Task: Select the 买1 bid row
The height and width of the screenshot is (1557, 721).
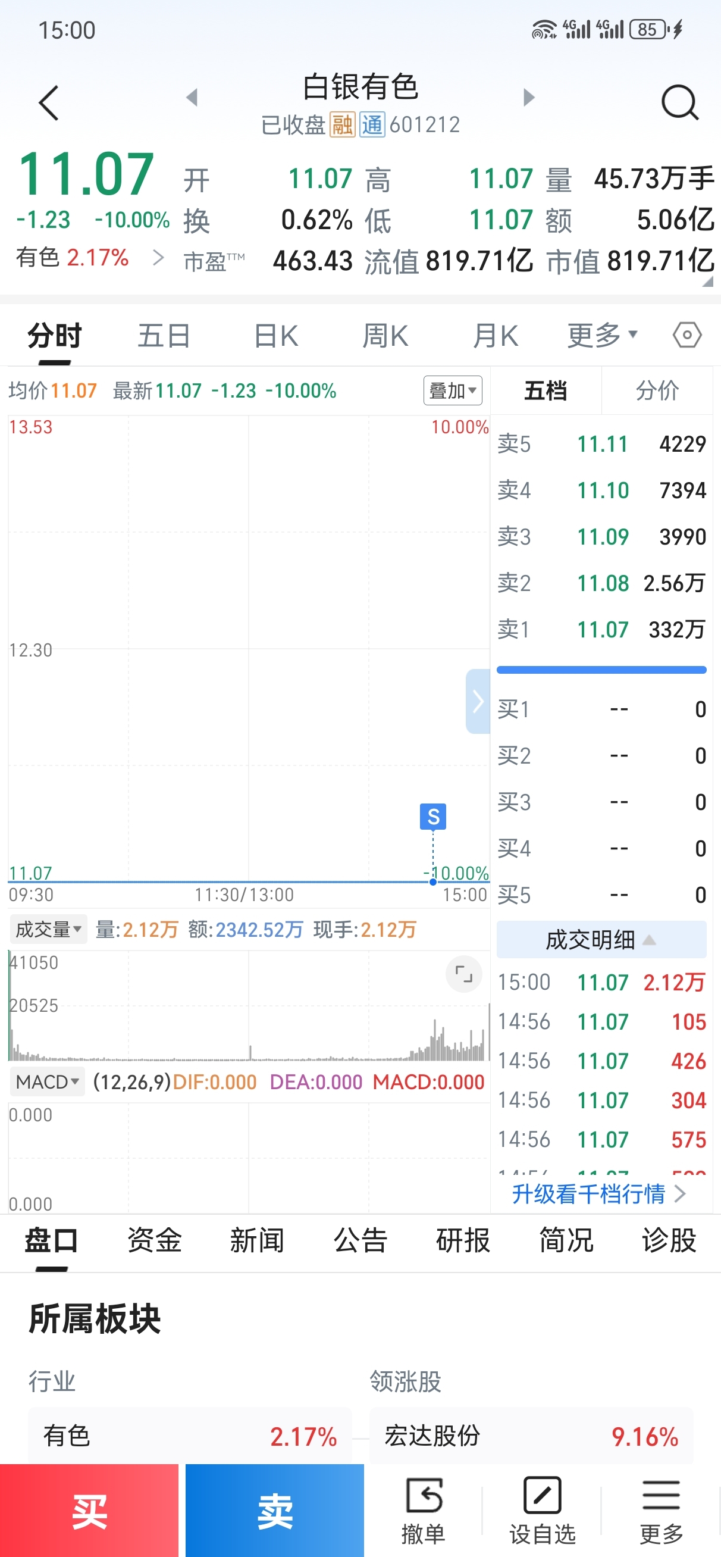Action: tap(601, 709)
